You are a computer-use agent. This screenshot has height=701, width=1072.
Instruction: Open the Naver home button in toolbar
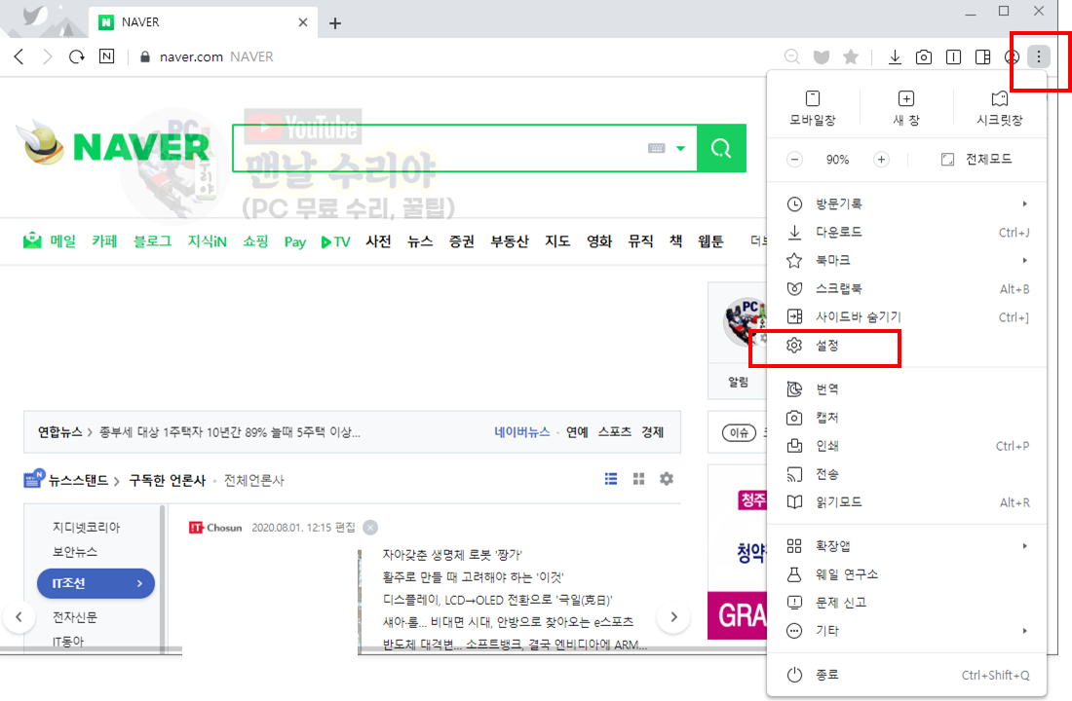click(106, 56)
